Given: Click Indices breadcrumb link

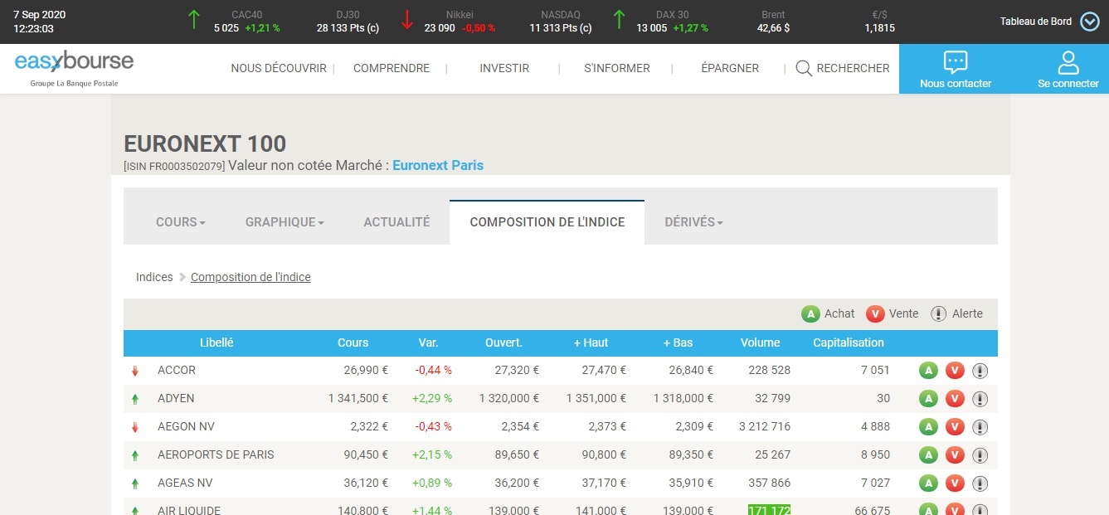Looking at the screenshot, I should pos(154,277).
